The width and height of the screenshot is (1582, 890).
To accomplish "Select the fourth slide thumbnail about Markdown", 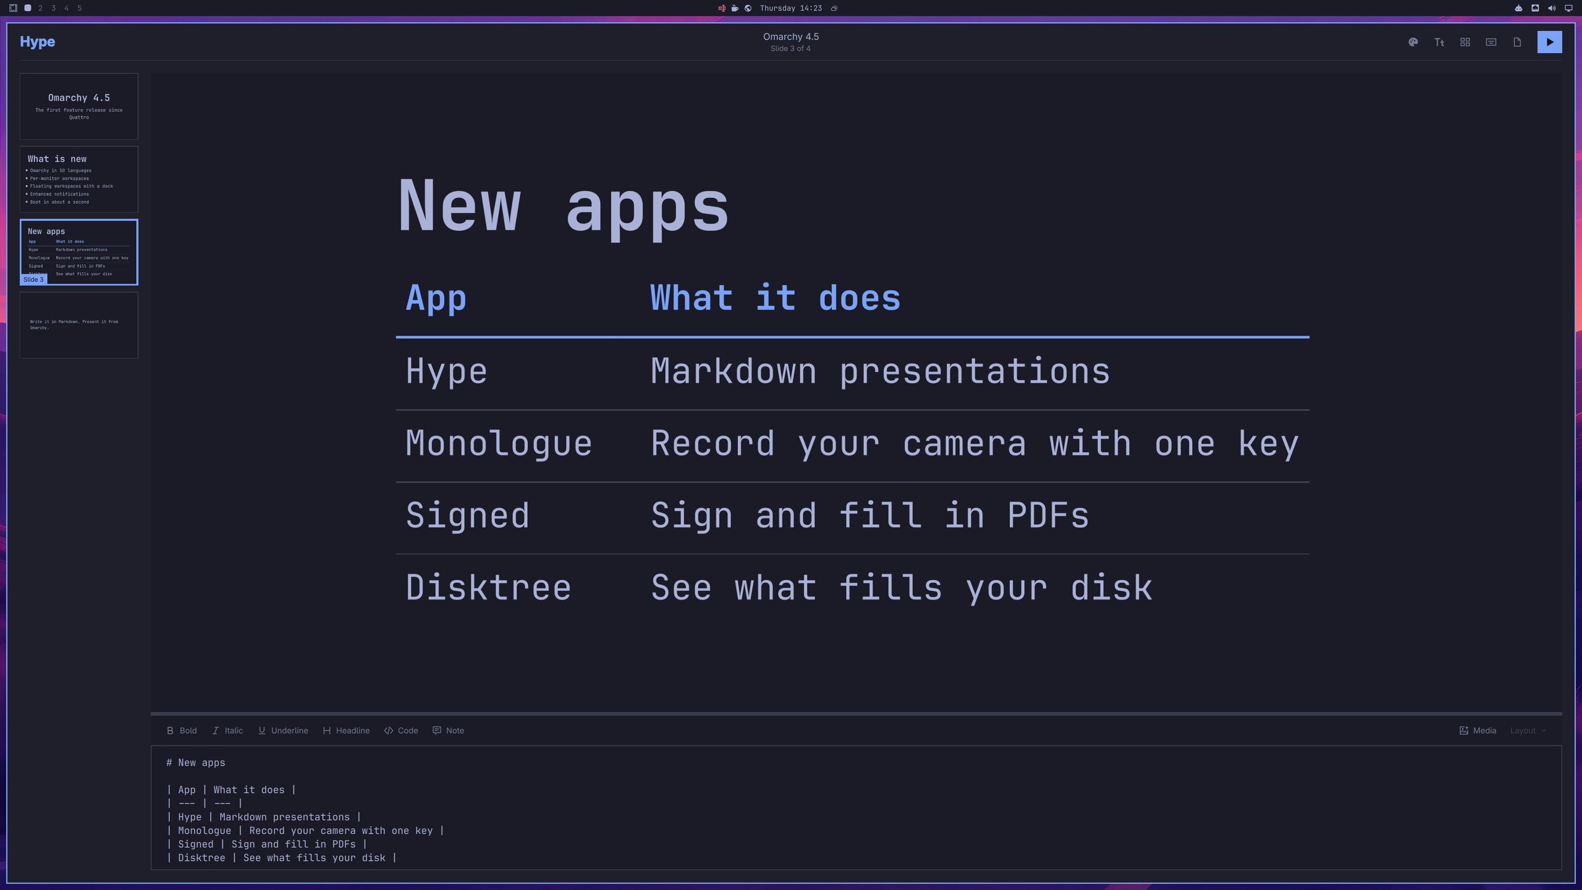I will point(79,325).
